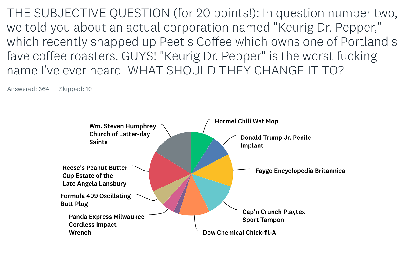Click the Donald Trump Jr. Penile Implant label
The height and width of the screenshot is (254, 408).
tap(275, 142)
